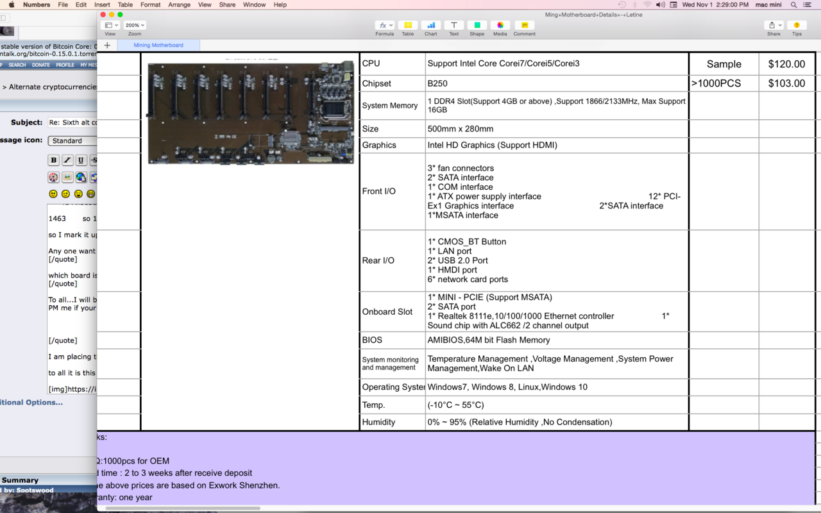The width and height of the screenshot is (821, 513).
Task: Click the Subject field in forum window
Action: (72, 122)
